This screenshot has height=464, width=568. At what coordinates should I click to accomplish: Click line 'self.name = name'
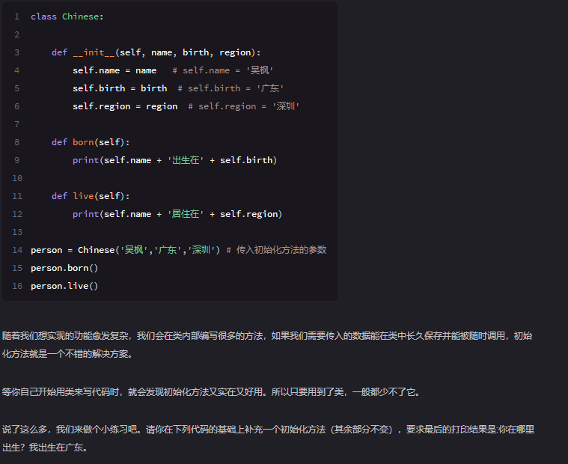[114, 70]
